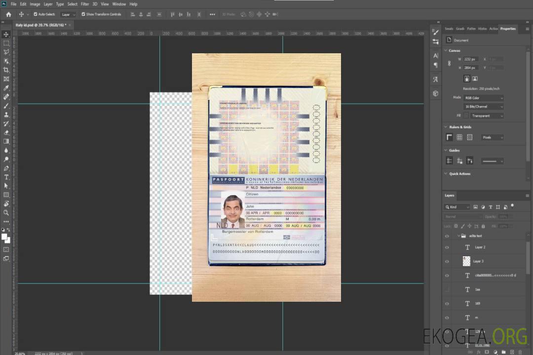Click the foreground color swatch
This screenshot has height=355, width=533.
(x=4, y=237)
